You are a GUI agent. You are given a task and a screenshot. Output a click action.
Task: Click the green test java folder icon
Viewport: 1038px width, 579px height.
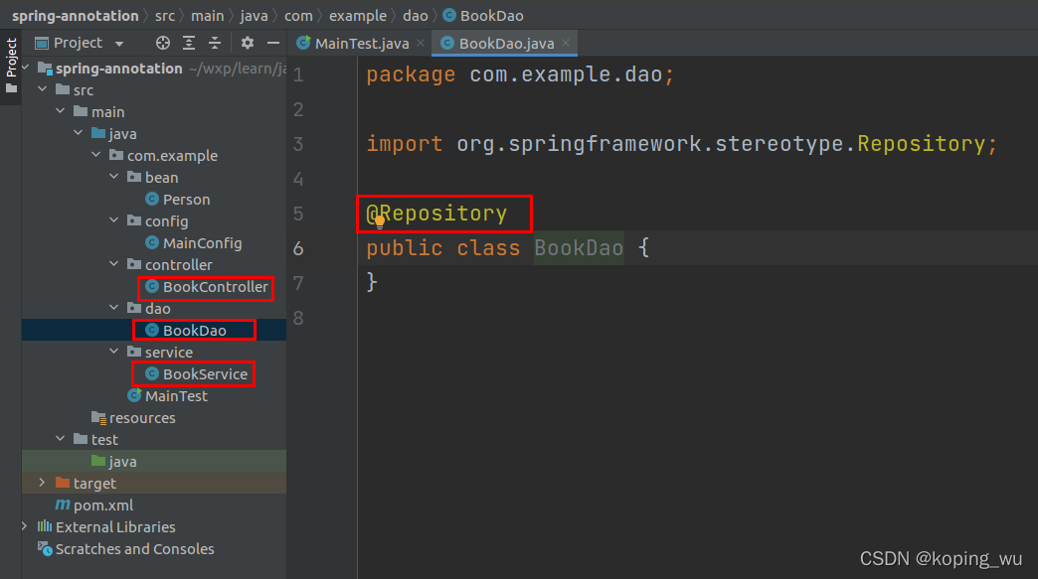(98, 461)
